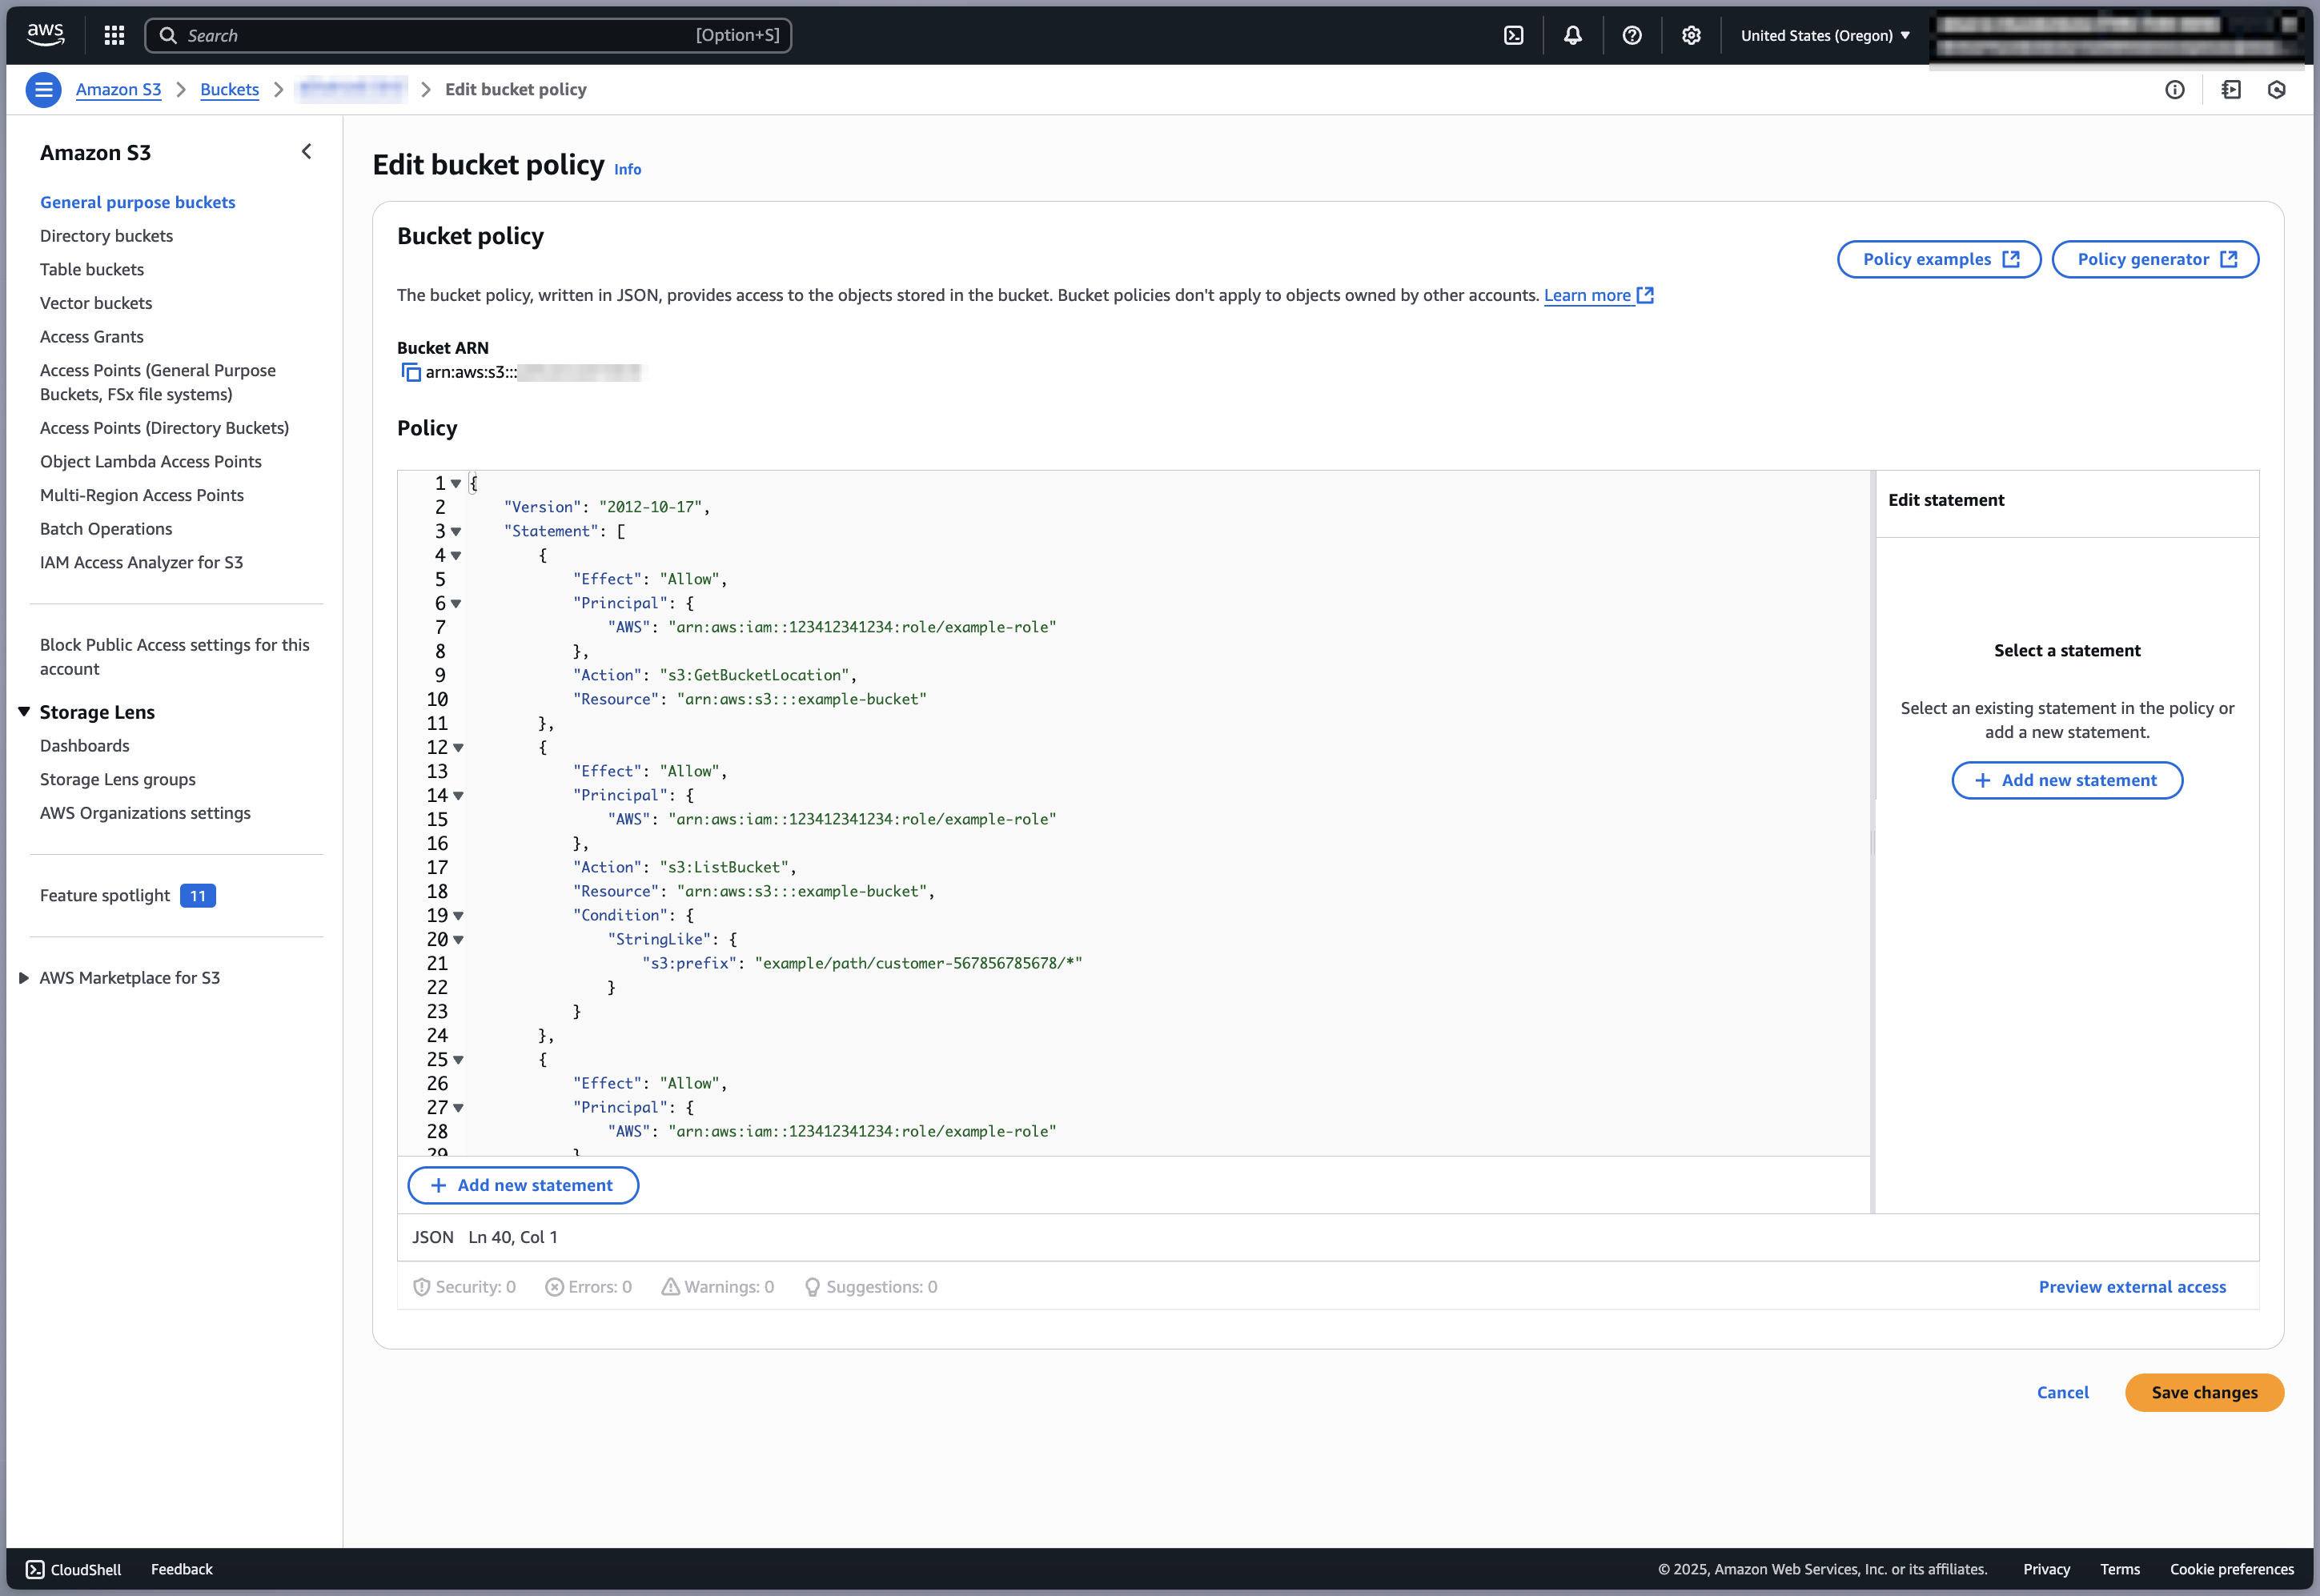Click the Security shield status icon

pos(421,1287)
